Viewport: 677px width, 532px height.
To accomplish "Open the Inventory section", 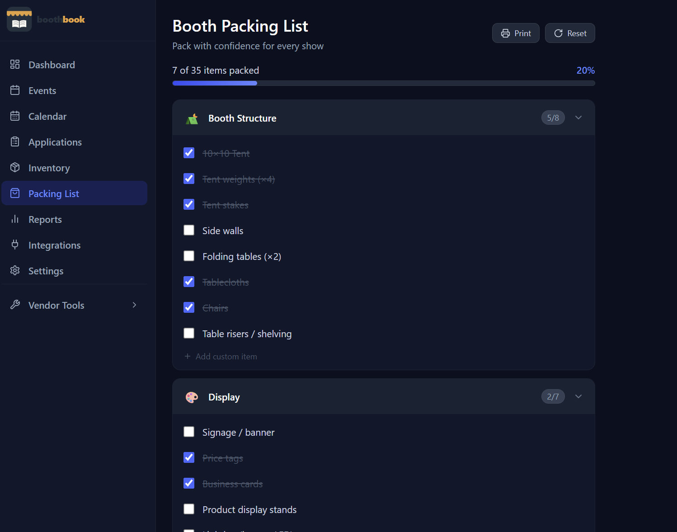I will (x=75, y=168).
